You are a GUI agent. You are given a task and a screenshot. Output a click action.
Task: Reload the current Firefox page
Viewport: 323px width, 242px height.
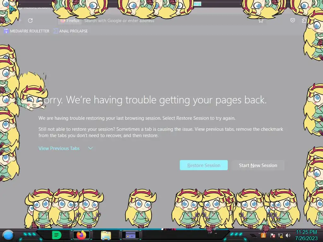pyautogui.click(x=30, y=20)
